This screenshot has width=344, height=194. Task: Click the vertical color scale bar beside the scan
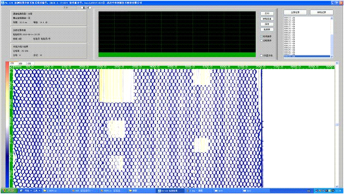point(7,125)
